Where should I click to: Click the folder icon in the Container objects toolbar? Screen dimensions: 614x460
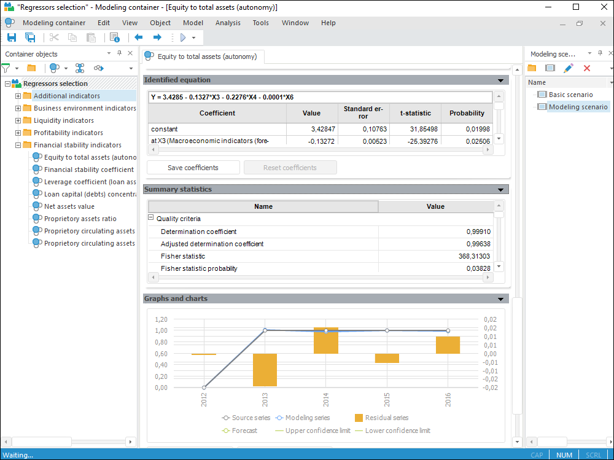[31, 68]
